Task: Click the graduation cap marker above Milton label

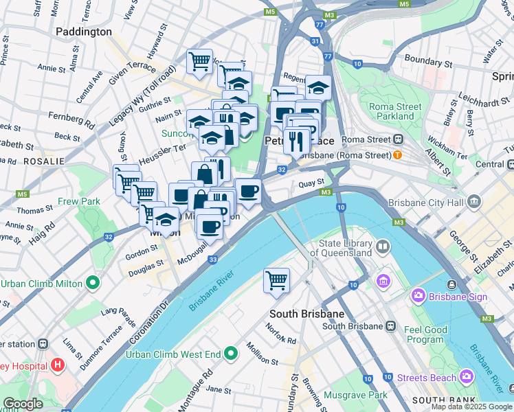Action: tap(166, 221)
